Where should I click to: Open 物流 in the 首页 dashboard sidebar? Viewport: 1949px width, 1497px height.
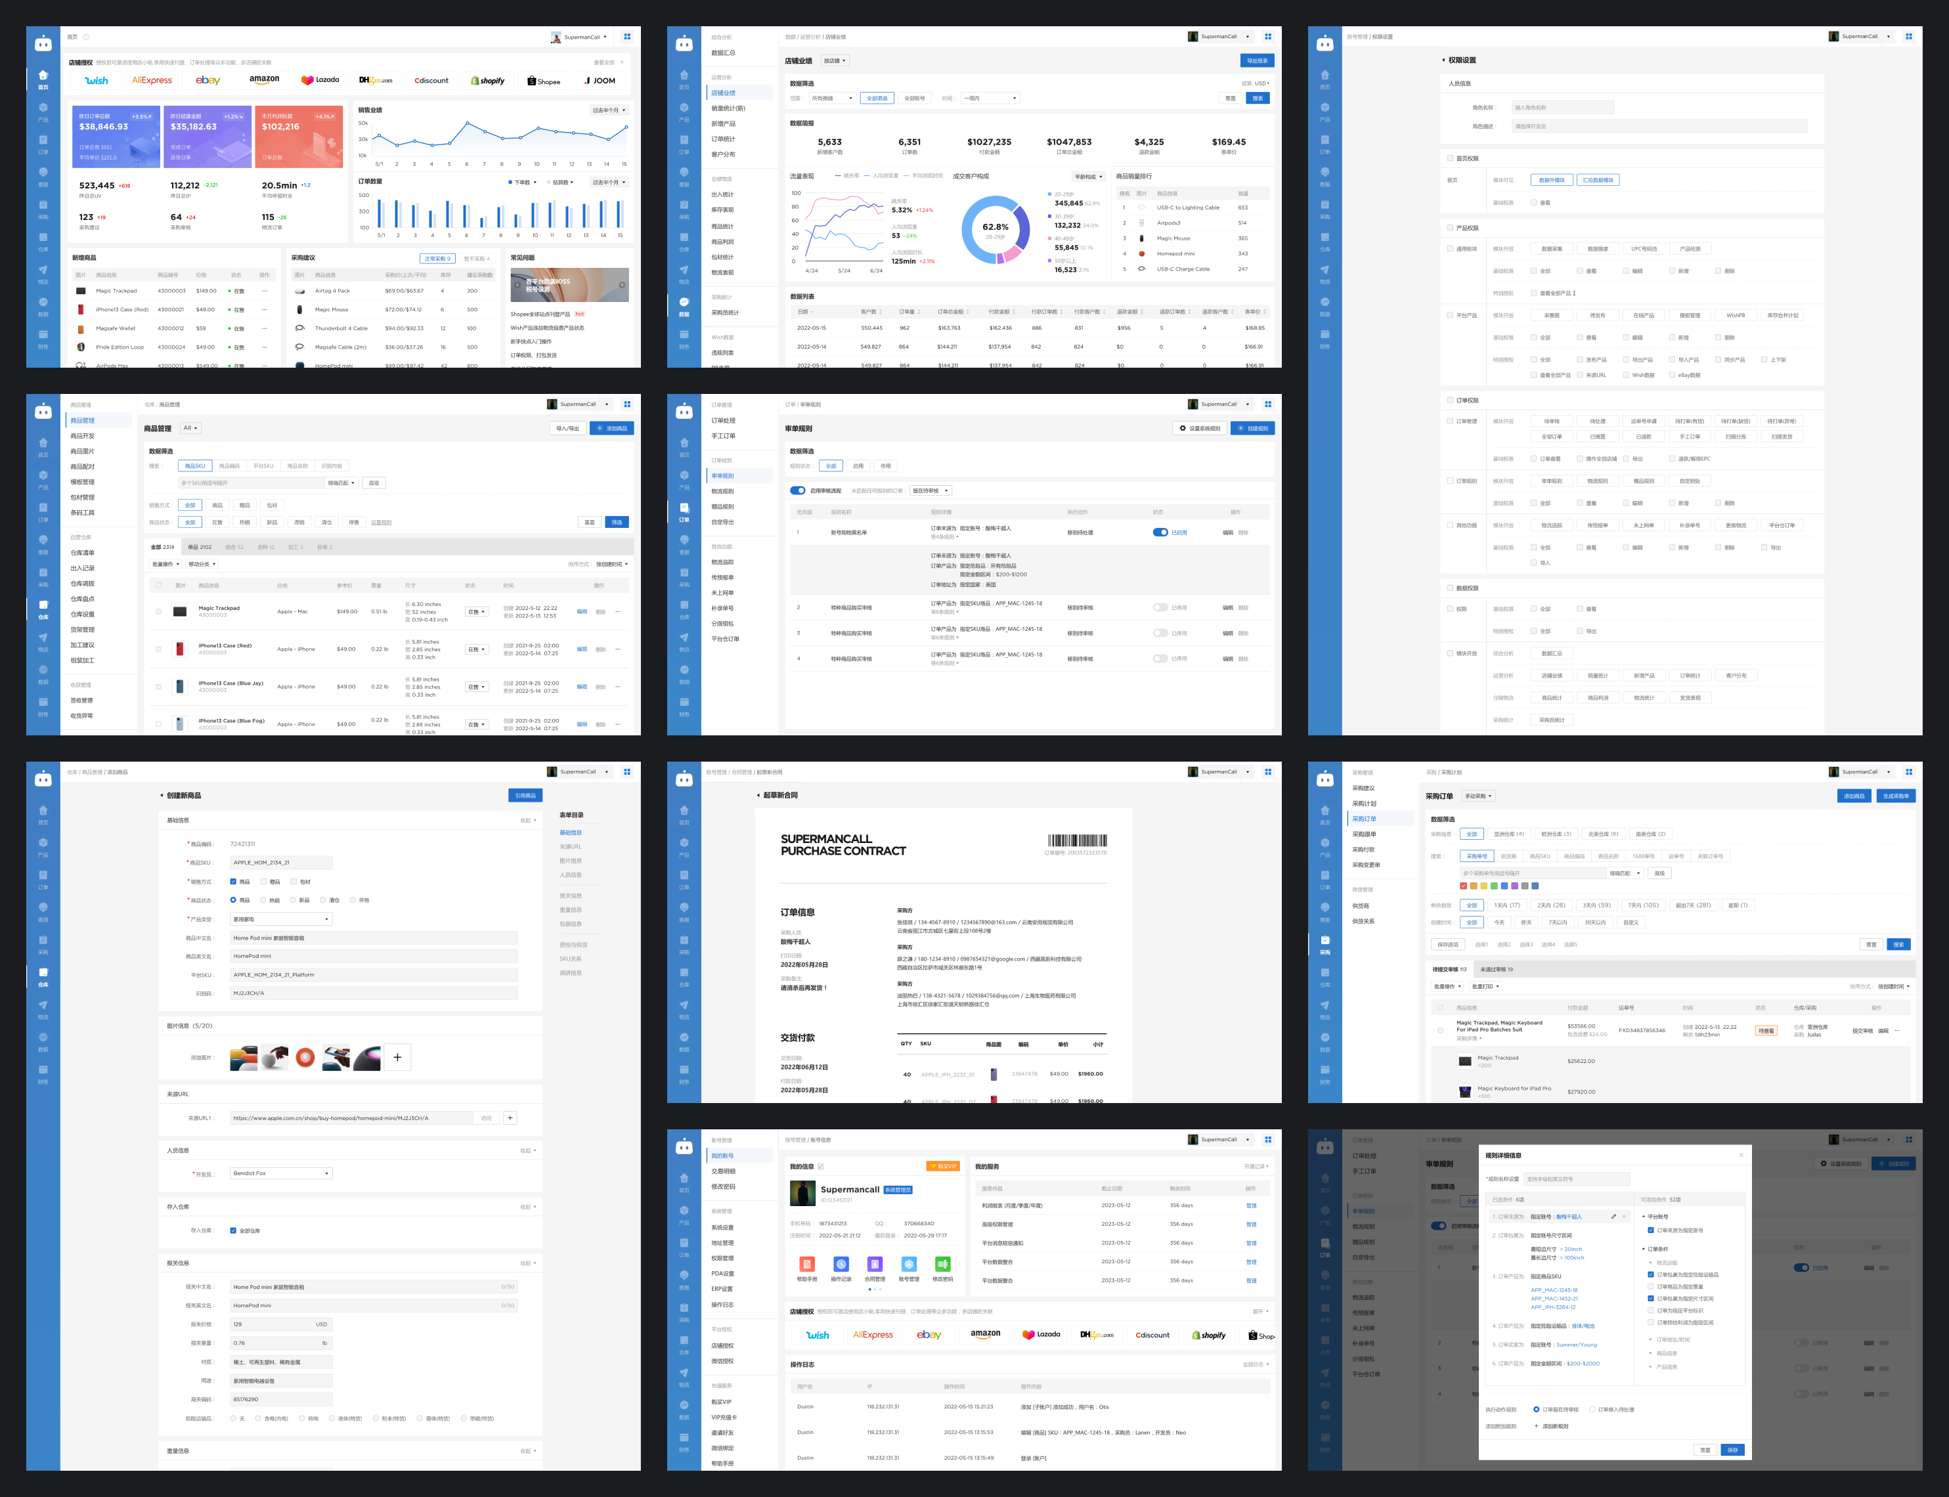pyautogui.click(x=43, y=274)
